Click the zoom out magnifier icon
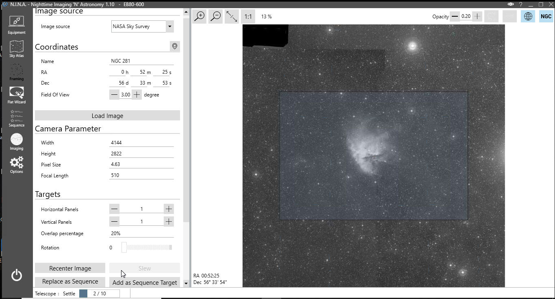The image size is (555, 299). (x=216, y=16)
